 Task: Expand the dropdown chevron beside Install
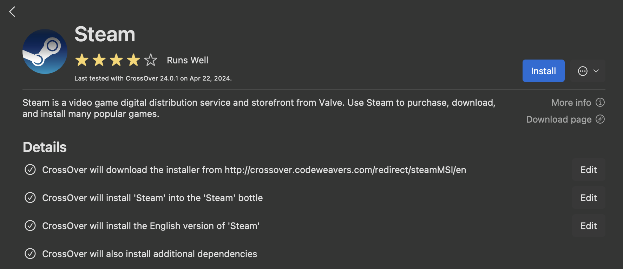[596, 71]
